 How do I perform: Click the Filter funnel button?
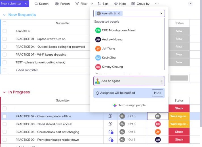coord(81,4)
